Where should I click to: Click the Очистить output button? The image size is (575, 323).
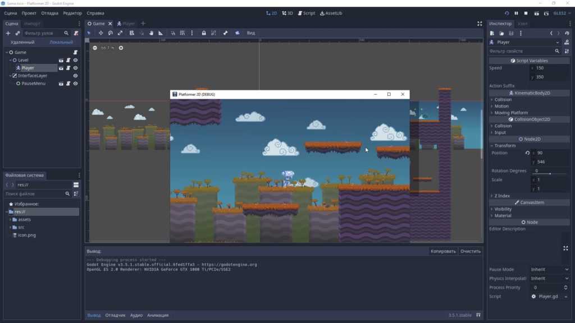point(470,251)
